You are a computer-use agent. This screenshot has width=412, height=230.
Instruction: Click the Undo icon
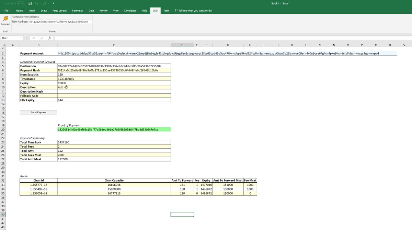tap(37, 3)
